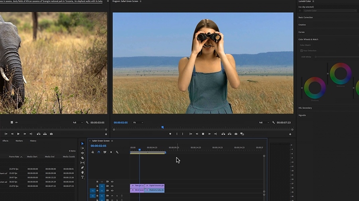
Task: Toggle Face Detection checkbox
Action: (x=302, y=50)
